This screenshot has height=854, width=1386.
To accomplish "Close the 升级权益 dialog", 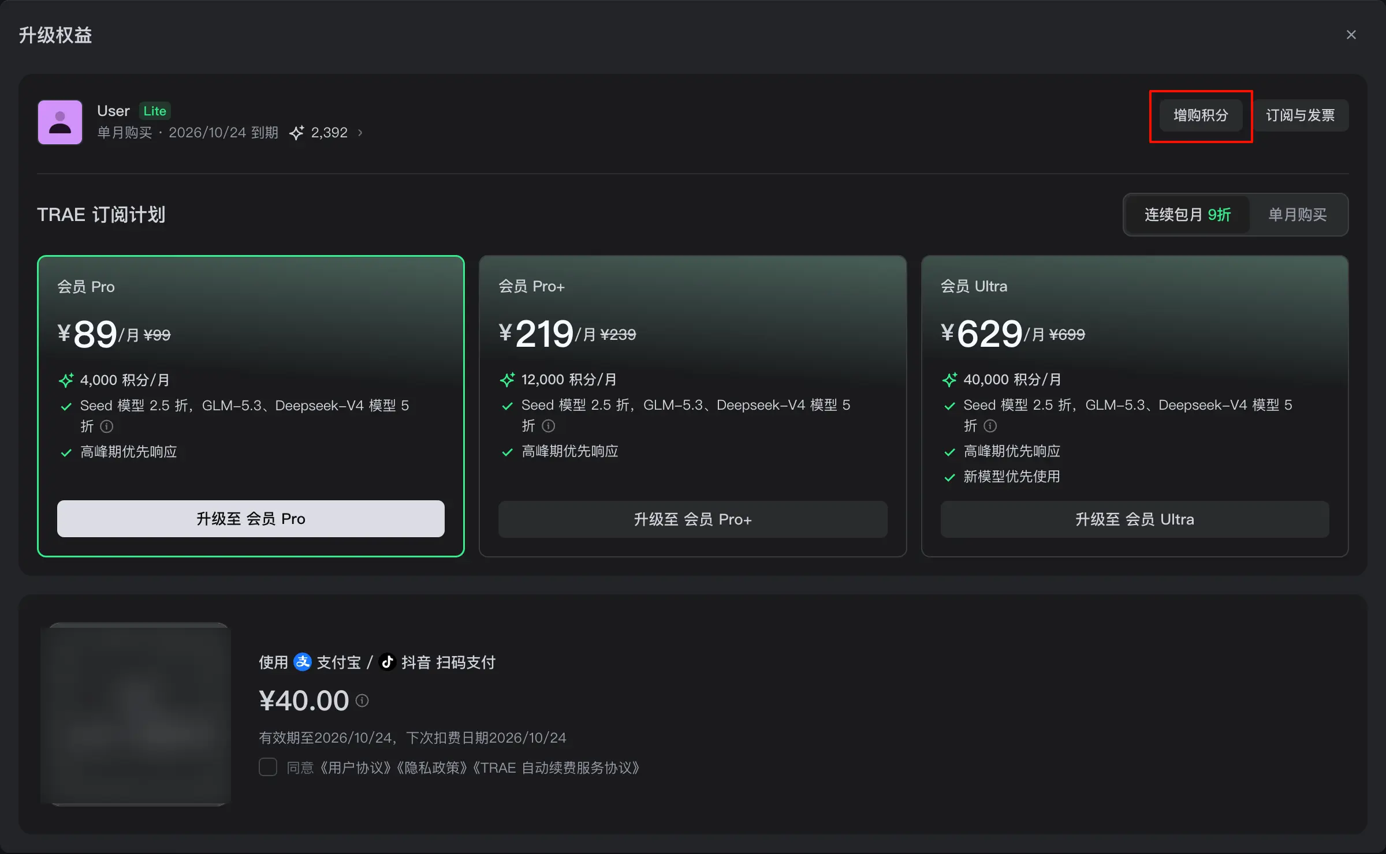I will (1351, 35).
